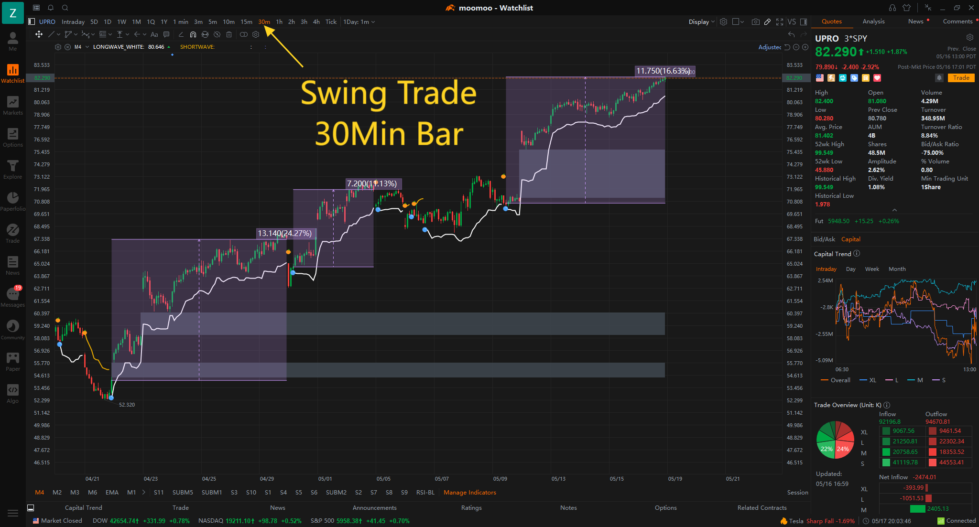Select the text annotation tool Aa
Viewport: 979px width, 527px height.
coord(154,34)
